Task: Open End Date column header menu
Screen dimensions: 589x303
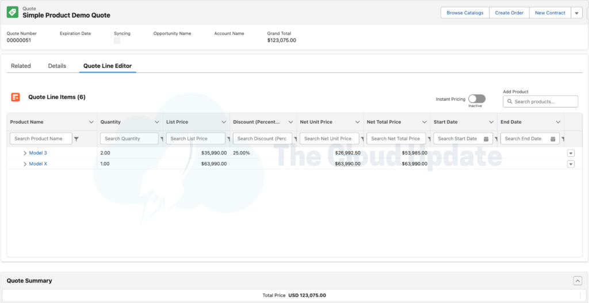Action: pyautogui.click(x=558, y=122)
